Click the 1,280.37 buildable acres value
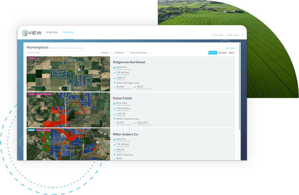Image resolution: width=299 pixels, height=195 pixels. (x=121, y=78)
